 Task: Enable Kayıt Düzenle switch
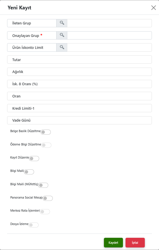34,159
